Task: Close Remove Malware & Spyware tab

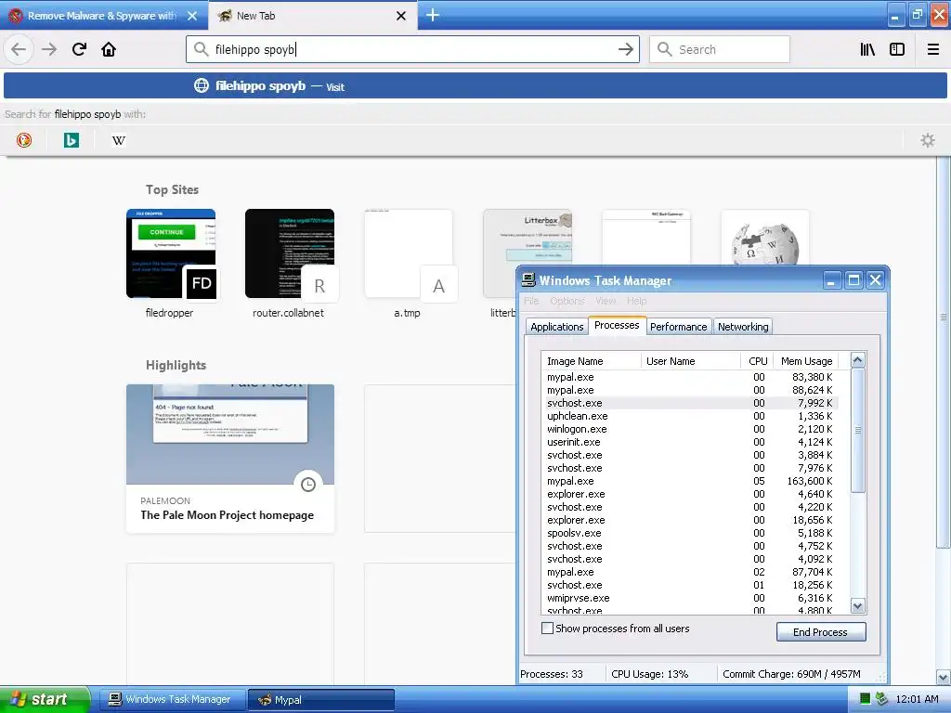Action: coord(191,16)
